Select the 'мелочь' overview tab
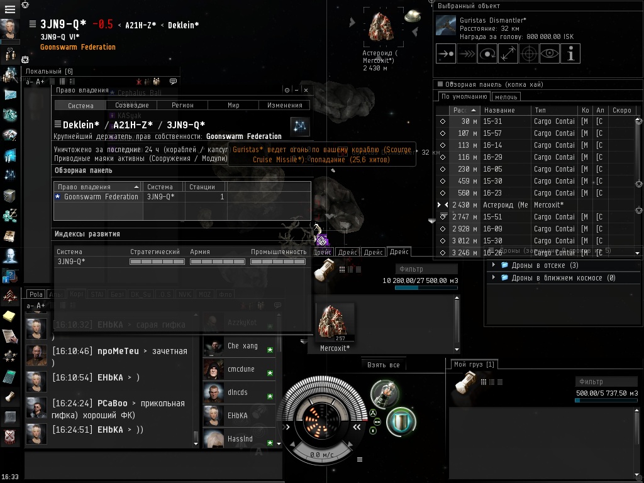This screenshot has height=483, width=644. pos(506,97)
